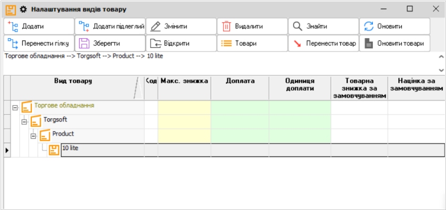Click the Відкрити folder icon
446x210 pixels.
156,43
